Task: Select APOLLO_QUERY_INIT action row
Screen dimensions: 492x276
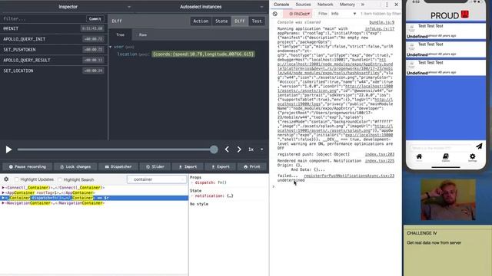Action: [x=54, y=39]
